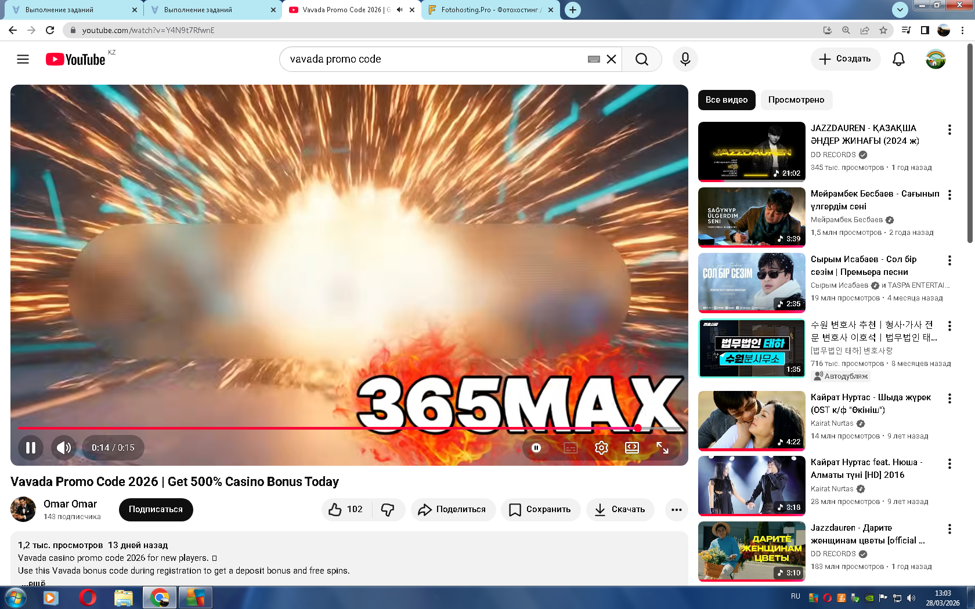Submit search with magnifier button
The image size is (975, 609).
pyautogui.click(x=641, y=59)
